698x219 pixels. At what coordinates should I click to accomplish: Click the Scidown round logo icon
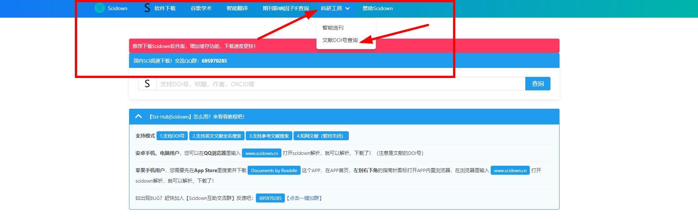(99, 8)
